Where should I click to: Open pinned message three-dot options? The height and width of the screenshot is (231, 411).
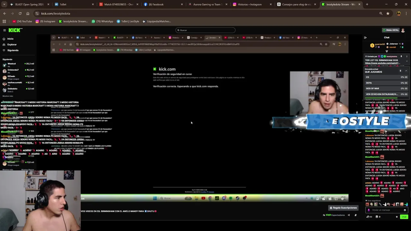point(406,56)
